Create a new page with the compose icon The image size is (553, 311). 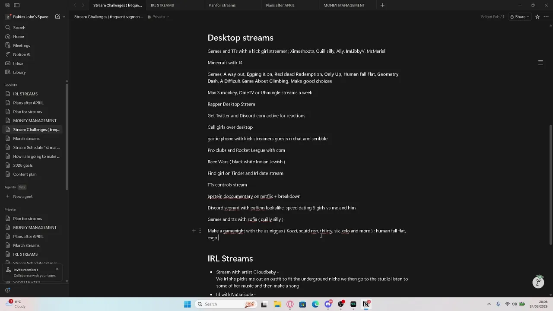point(57,17)
